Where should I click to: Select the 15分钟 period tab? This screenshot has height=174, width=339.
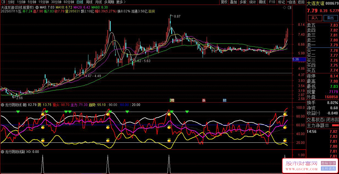[44, 2]
